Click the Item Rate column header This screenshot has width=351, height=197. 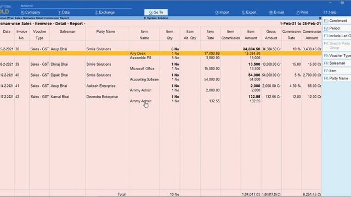tap(210, 34)
